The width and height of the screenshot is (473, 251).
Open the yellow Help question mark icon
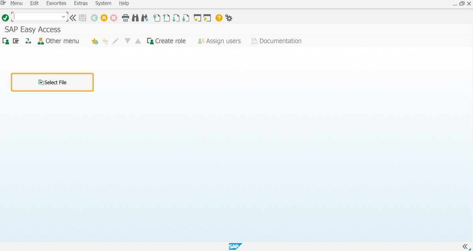(x=219, y=18)
